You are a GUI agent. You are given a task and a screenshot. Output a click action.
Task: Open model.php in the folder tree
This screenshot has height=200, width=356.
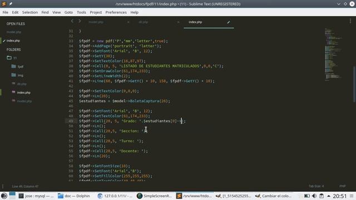(24, 101)
